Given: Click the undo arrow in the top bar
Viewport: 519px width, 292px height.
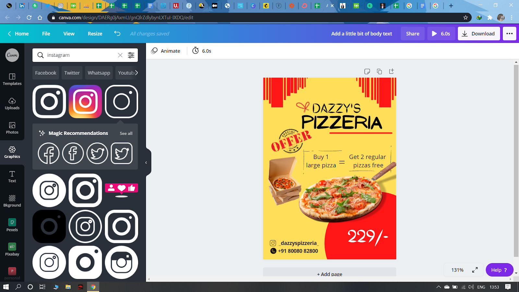Looking at the screenshot, I should (x=117, y=33).
